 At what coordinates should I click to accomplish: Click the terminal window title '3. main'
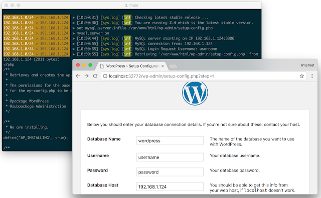[131, 5]
